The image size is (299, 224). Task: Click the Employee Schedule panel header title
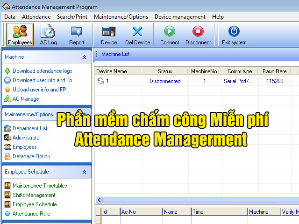click(x=27, y=172)
